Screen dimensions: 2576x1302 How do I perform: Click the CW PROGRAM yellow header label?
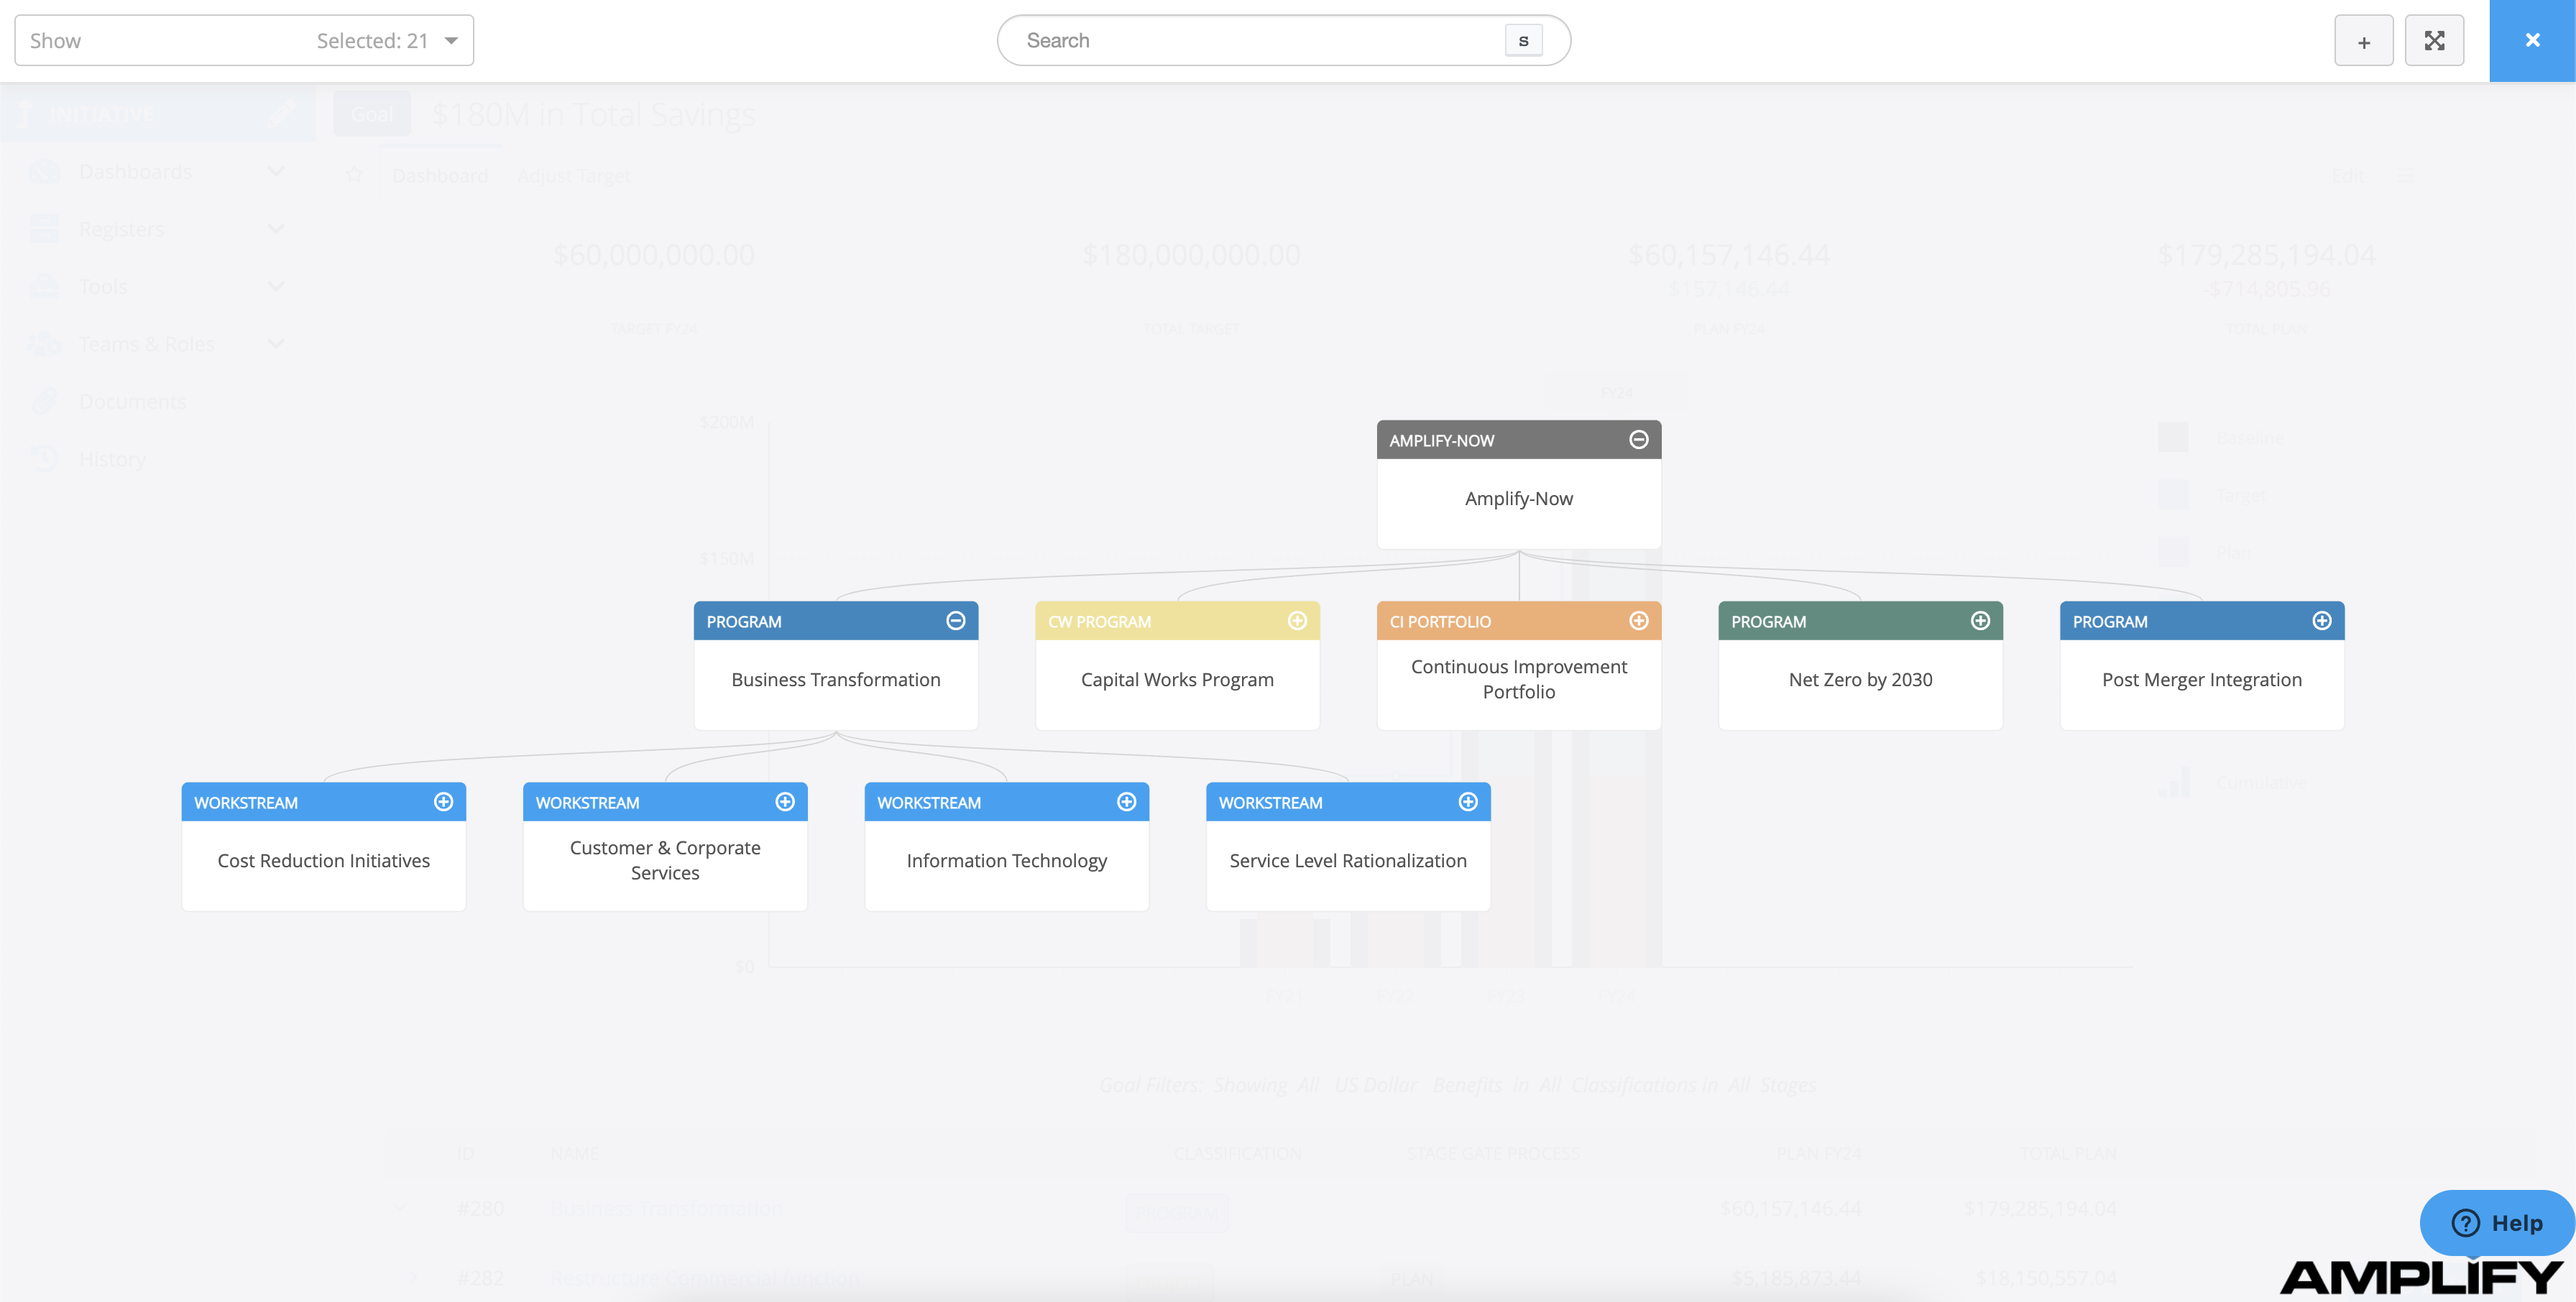pos(1099,622)
